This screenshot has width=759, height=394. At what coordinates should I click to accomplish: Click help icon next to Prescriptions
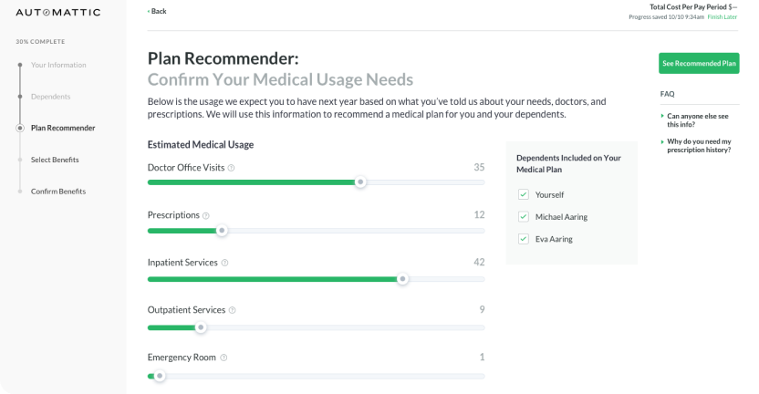206,215
